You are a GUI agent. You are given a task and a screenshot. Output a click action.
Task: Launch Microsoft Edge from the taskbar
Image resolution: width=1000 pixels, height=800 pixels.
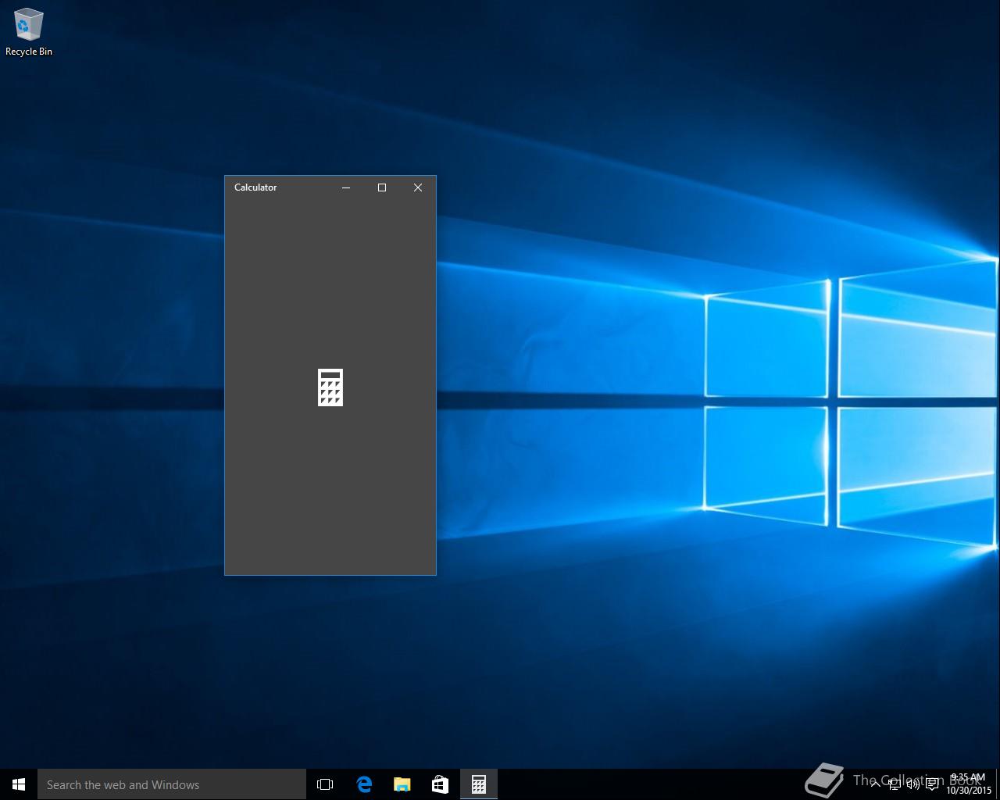coord(364,784)
